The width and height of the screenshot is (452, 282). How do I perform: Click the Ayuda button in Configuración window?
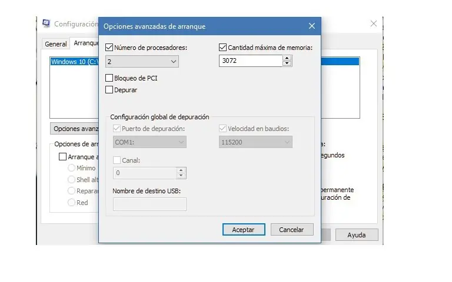pyautogui.click(x=357, y=235)
